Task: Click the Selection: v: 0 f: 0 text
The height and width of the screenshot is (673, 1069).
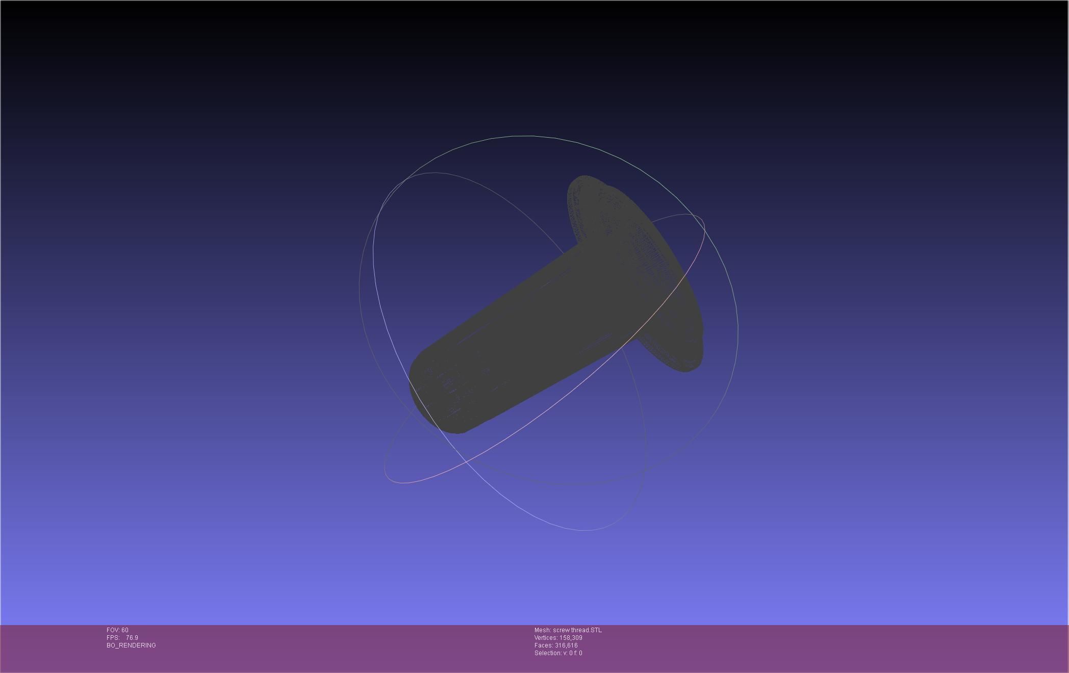Action: point(558,653)
